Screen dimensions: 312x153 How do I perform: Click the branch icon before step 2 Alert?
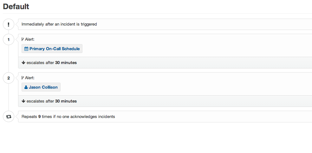[23, 78]
